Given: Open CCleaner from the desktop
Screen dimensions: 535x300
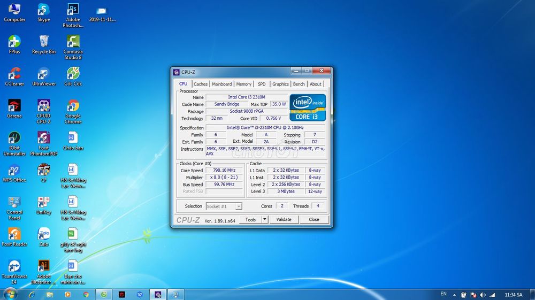Looking at the screenshot, I should 14,76.
